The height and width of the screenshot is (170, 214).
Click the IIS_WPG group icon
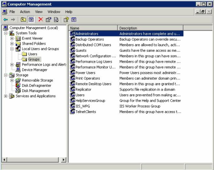72,106
